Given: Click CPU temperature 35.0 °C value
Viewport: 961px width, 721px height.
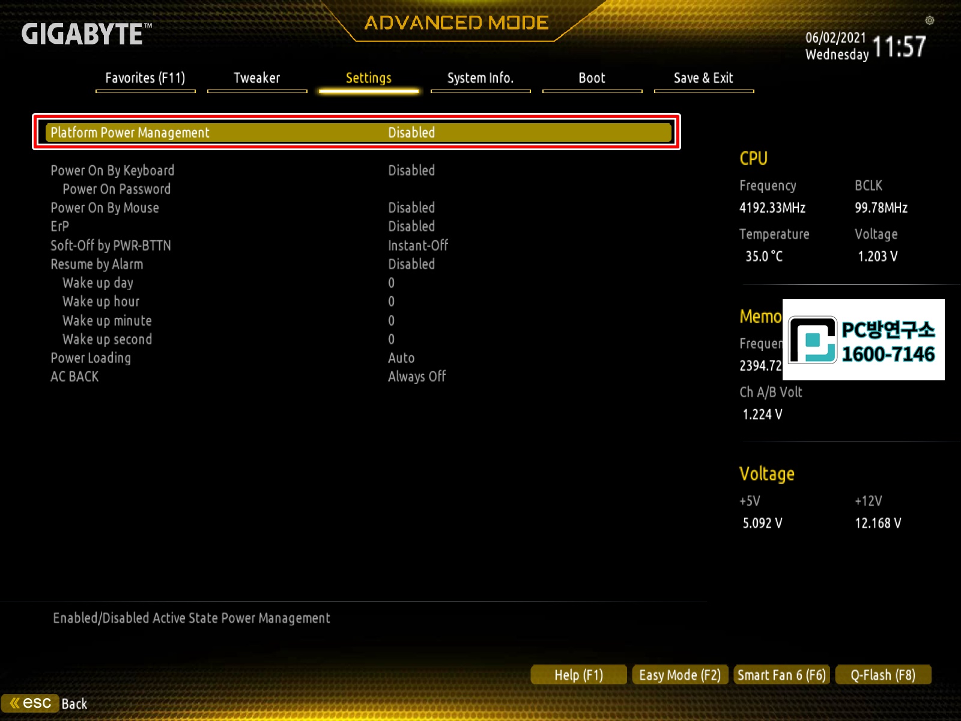Looking at the screenshot, I should (x=764, y=257).
